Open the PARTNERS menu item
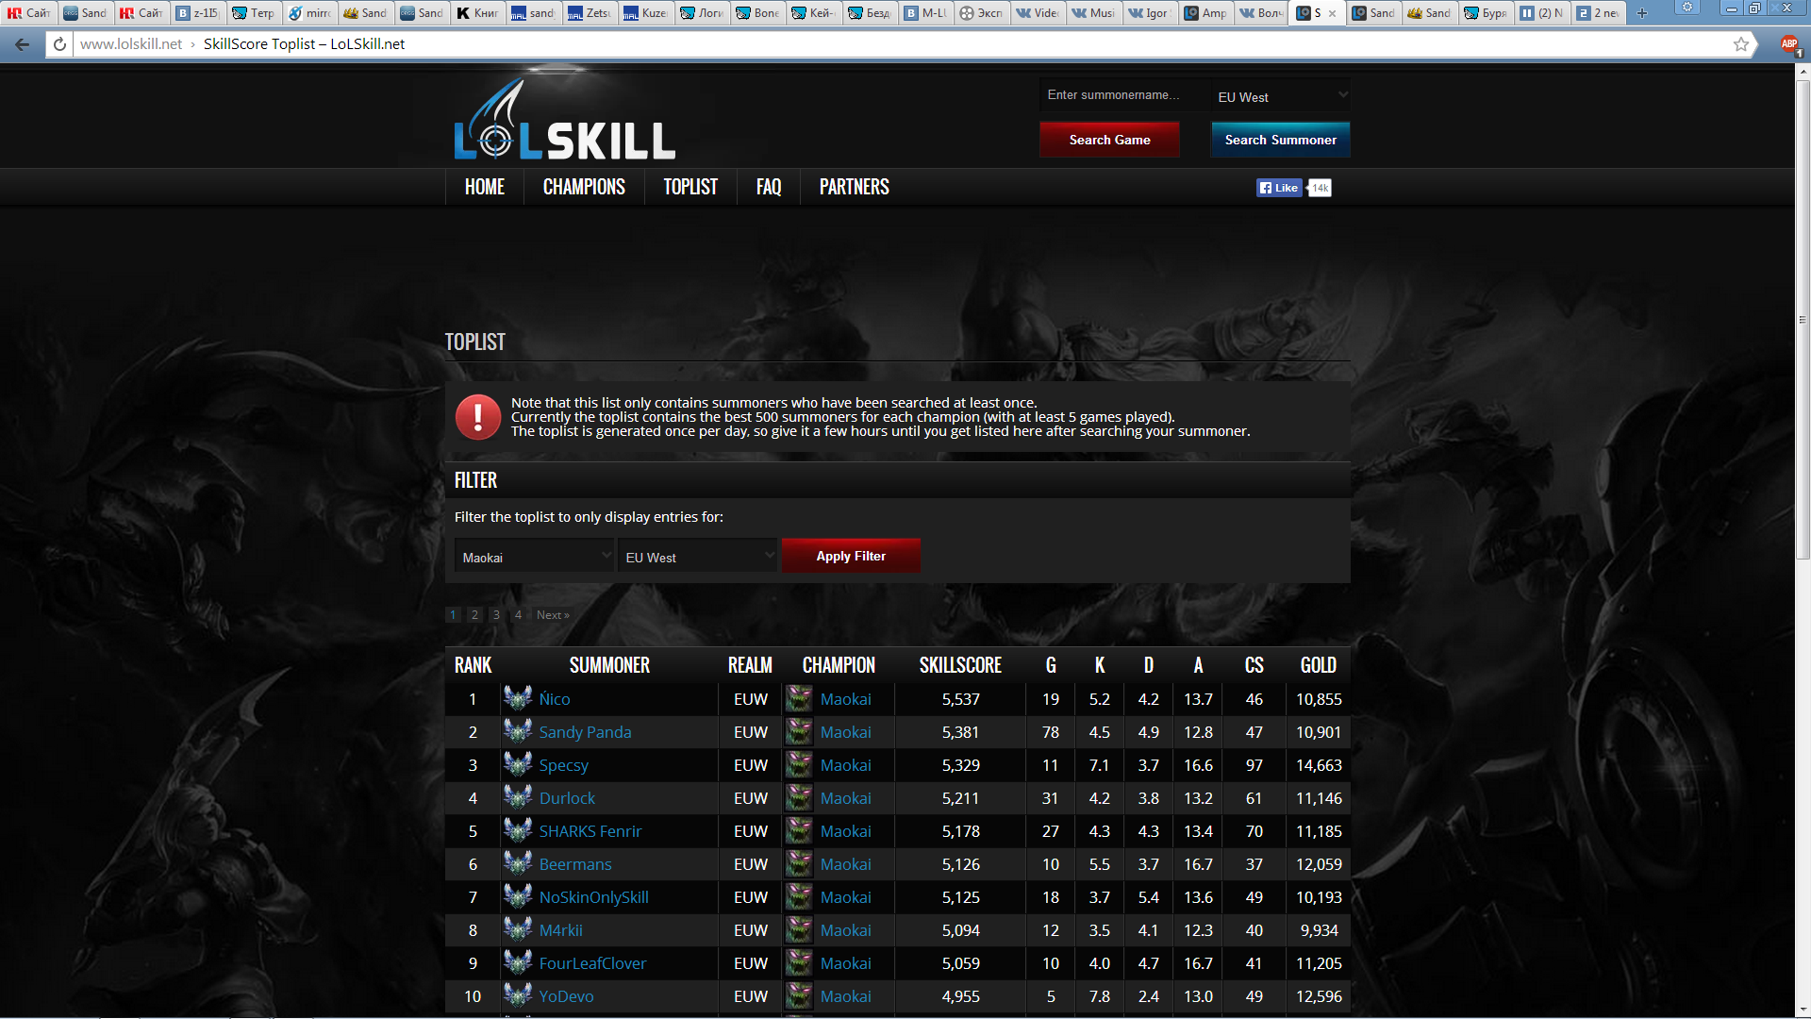 (x=855, y=187)
